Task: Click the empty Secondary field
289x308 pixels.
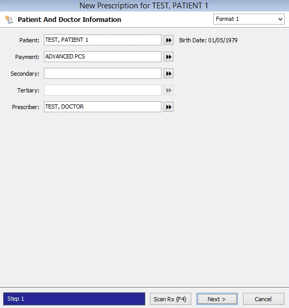Action: pyautogui.click(x=102, y=74)
